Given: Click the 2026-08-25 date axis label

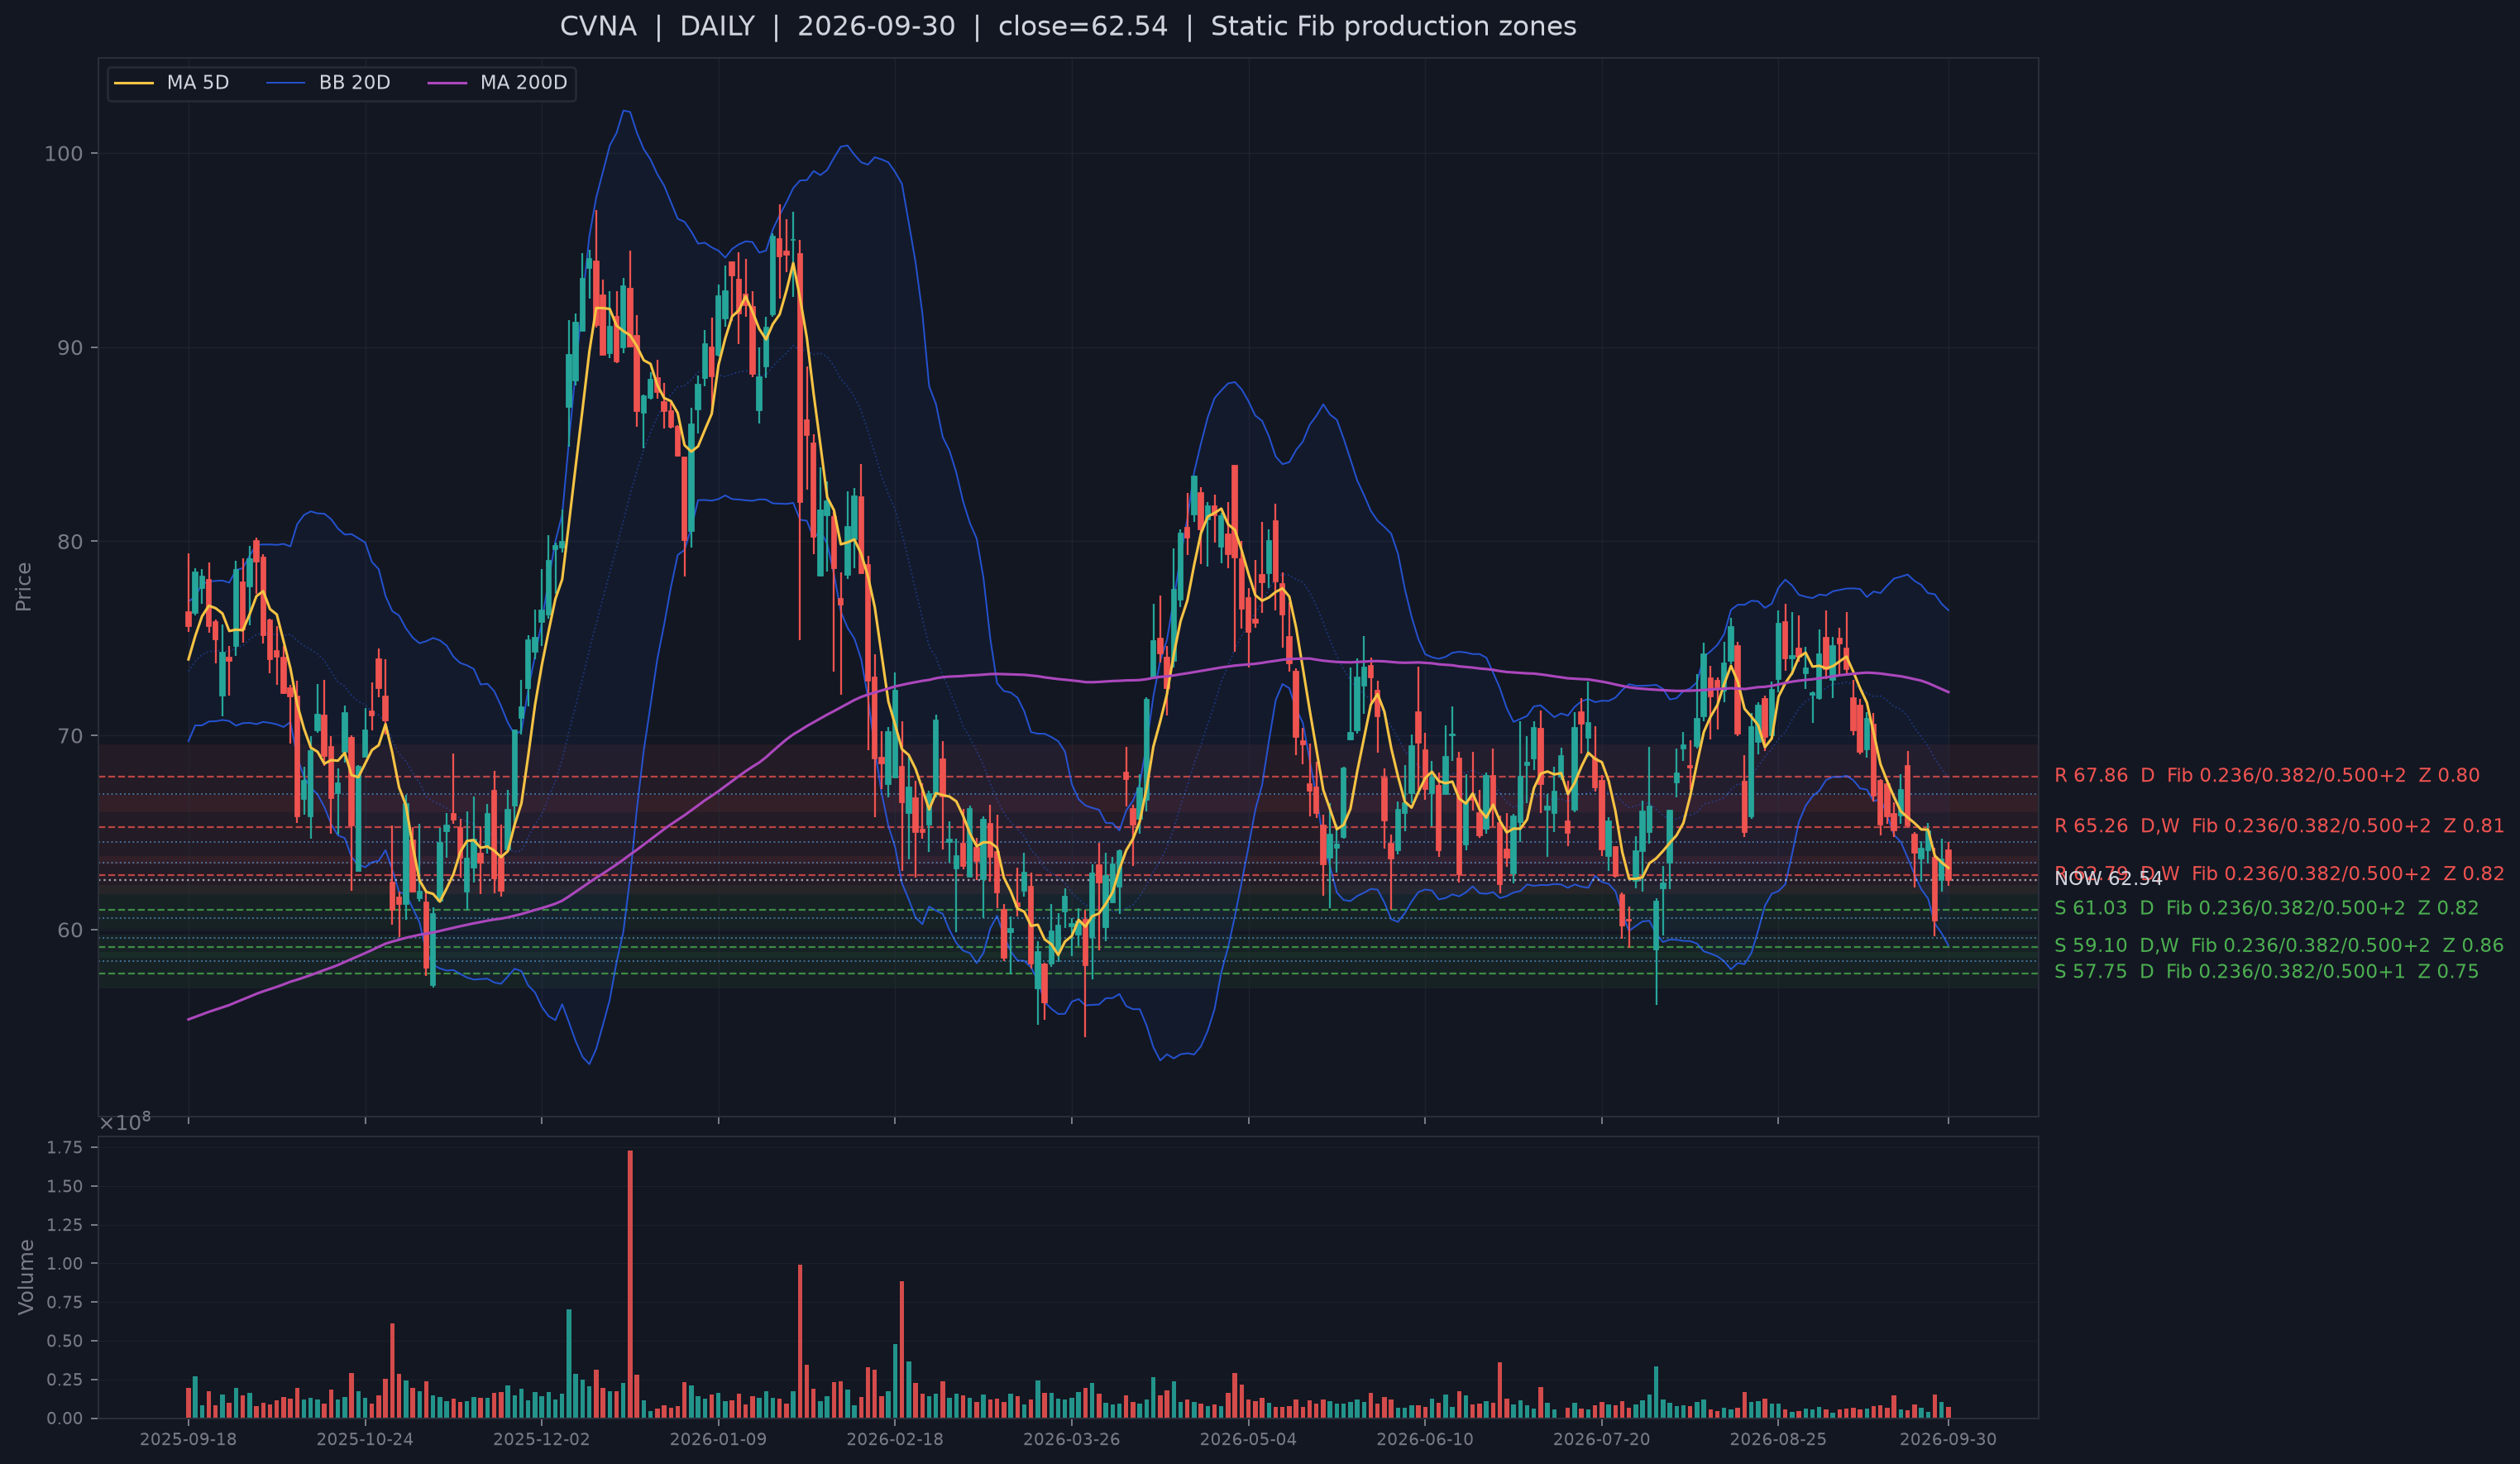Looking at the screenshot, I should click(x=1778, y=1439).
